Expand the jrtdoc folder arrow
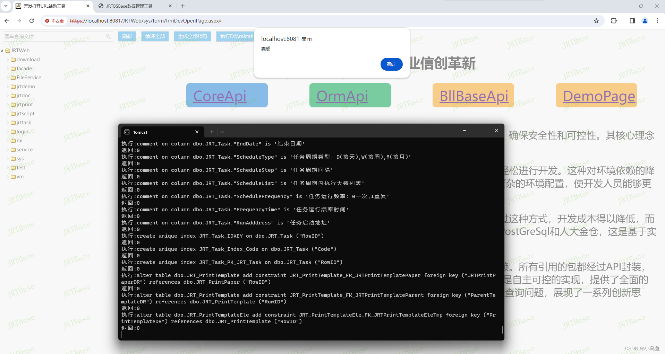Image resolution: width=665 pixels, height=354 pixels. pos(8,96)
